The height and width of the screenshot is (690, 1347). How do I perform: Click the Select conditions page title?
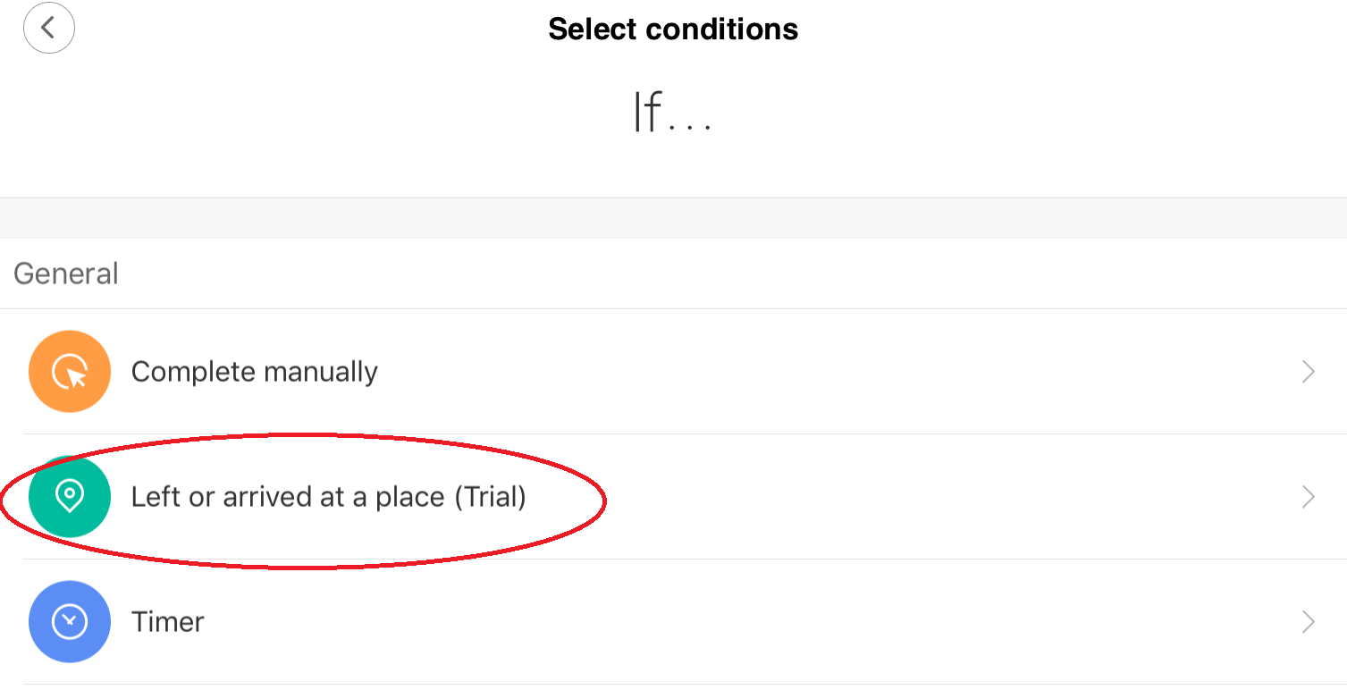[673, 29]
